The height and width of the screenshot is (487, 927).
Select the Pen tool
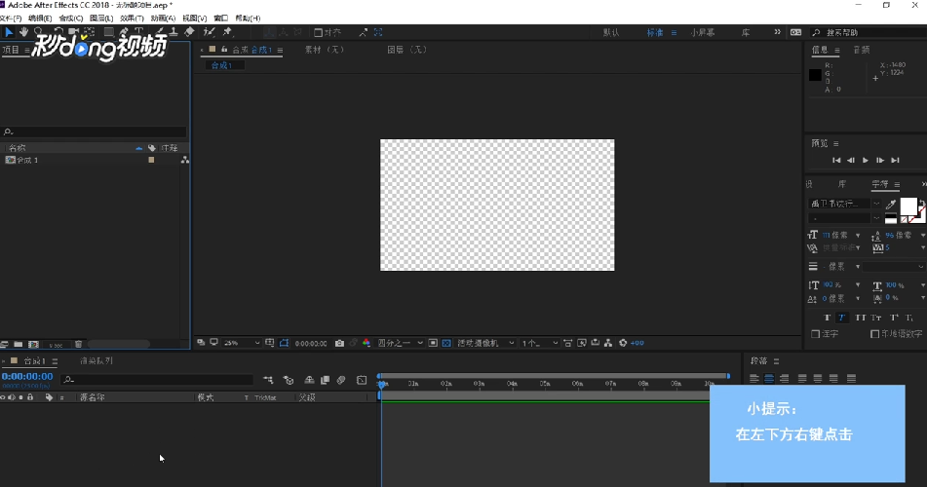pyautogui.click(x=124, y=32)
